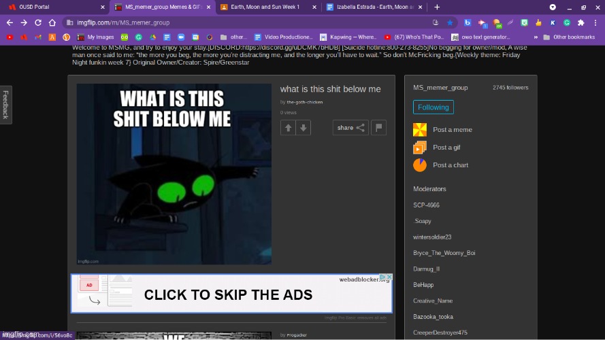Click the browser forward arrow
The width and height of the screenshot is (605, 340).
pyautogui.click(x=24, y=22)
